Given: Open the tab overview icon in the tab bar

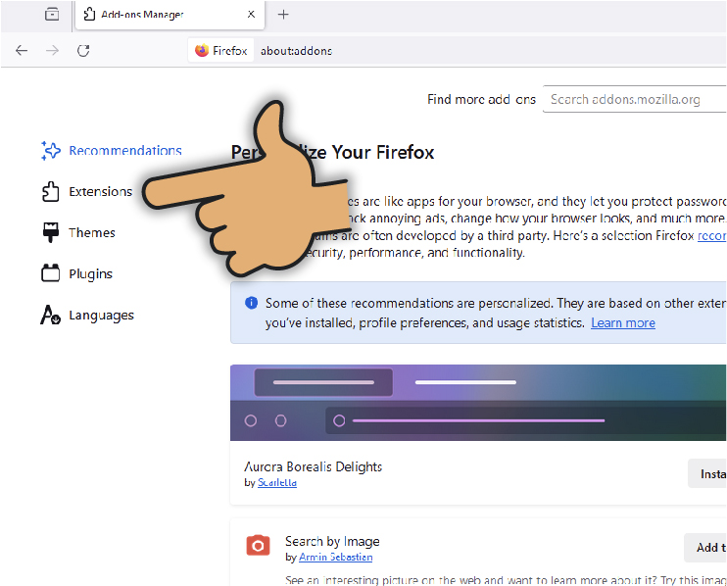Looking at the screenshot, I should point(52,15).
